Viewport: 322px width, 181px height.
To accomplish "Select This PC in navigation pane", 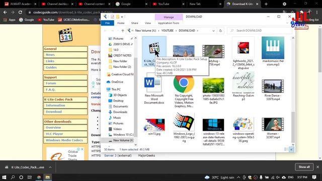I will (116, 89).
